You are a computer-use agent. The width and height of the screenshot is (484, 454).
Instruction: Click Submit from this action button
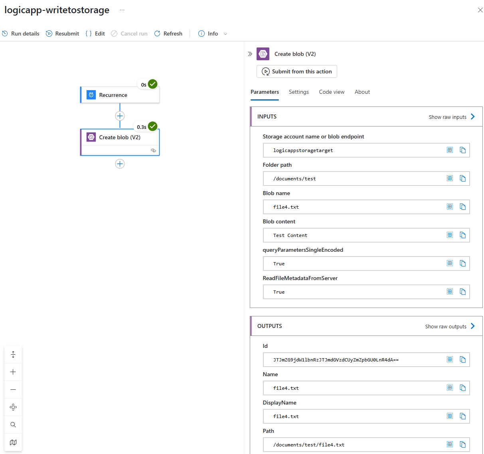297,71
